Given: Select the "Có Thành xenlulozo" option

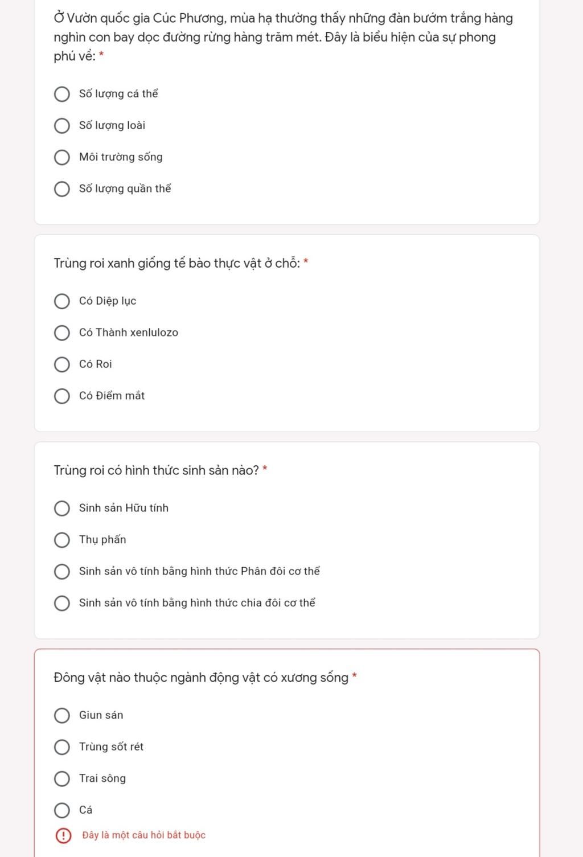Looking at the screenshot, I should [x=61, y=333].
